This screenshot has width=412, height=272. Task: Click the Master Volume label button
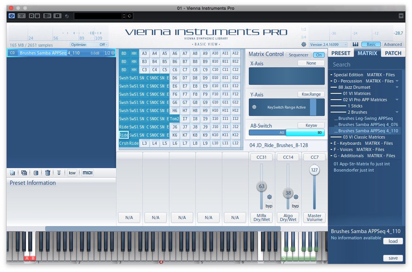(x=314, y=218)
